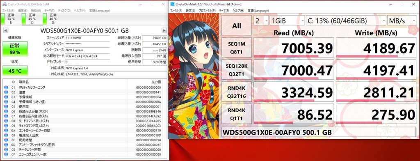Click the next disk right arrow icon
The image size is (420, 161).
[x=164, y=30]
